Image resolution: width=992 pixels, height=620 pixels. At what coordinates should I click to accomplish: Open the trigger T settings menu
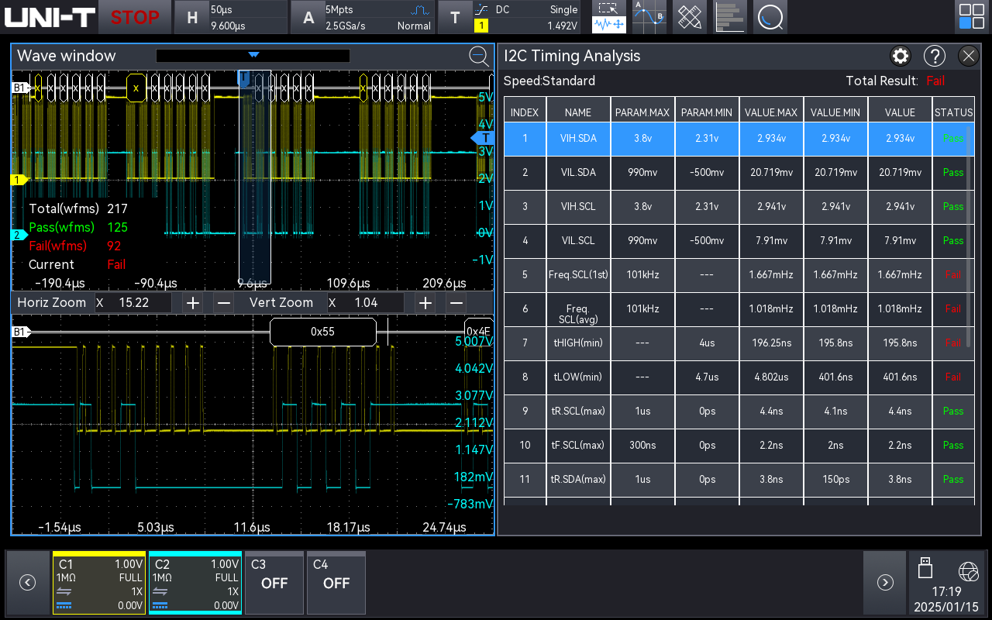tap(510, 17)
